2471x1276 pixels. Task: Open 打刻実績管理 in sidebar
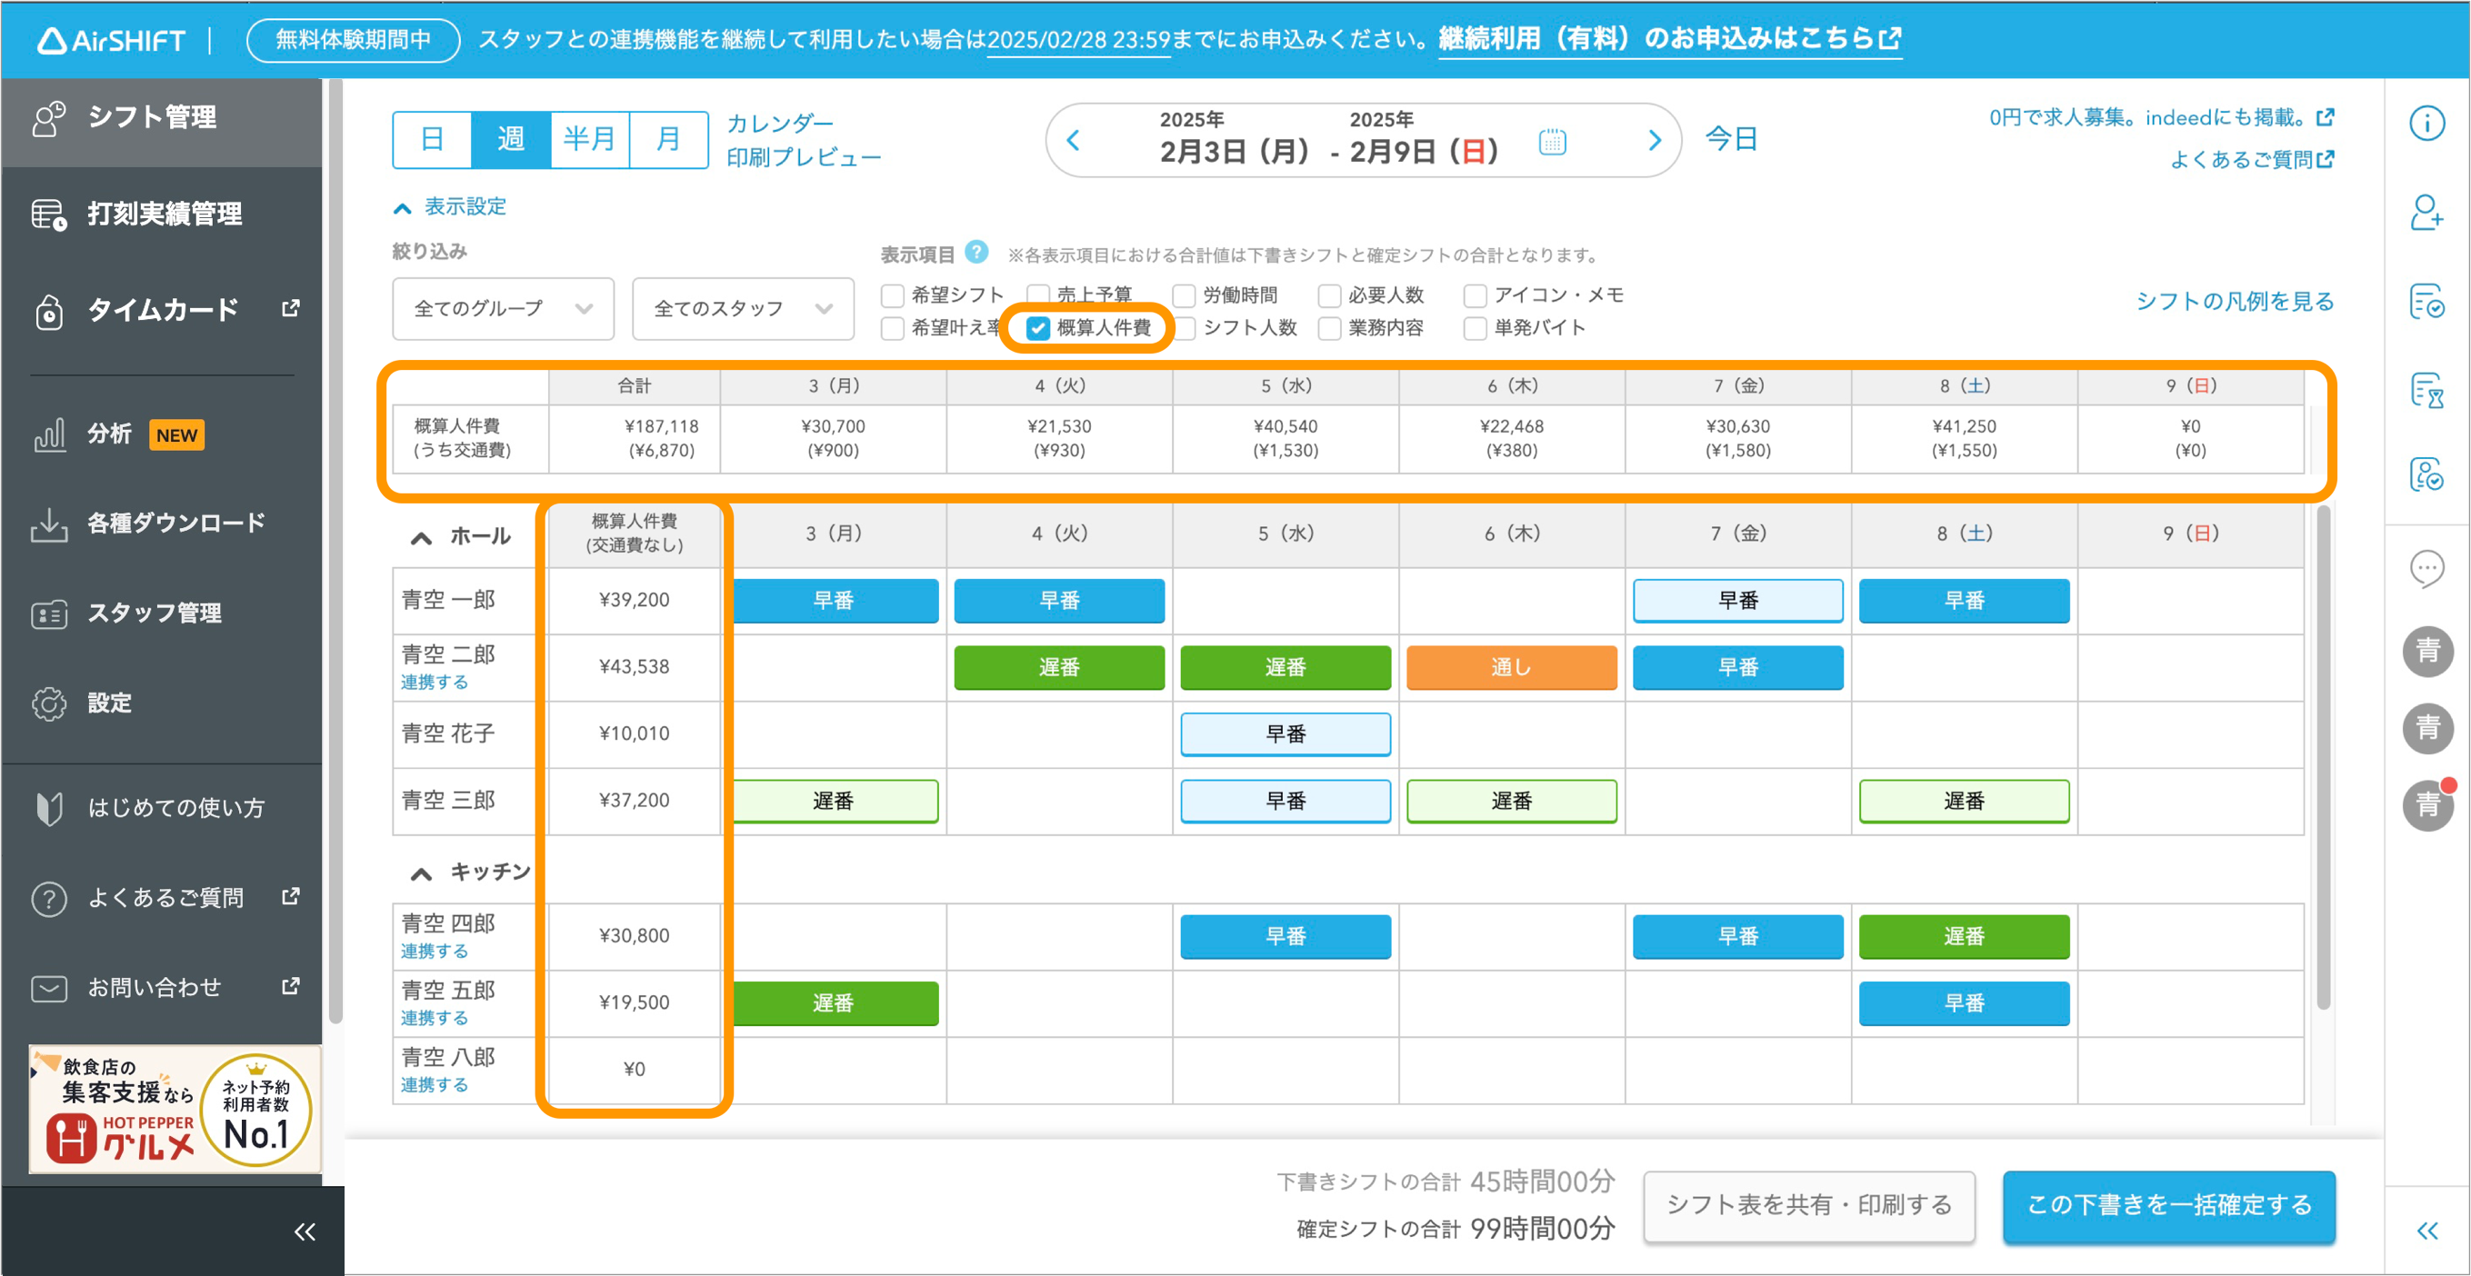[x=161, y=214]
